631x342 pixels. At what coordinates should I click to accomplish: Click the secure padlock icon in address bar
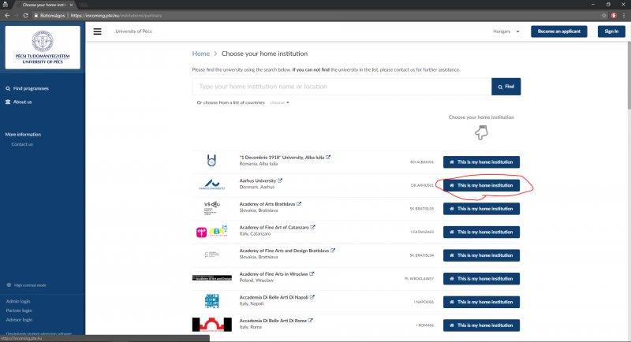(35, 15)
